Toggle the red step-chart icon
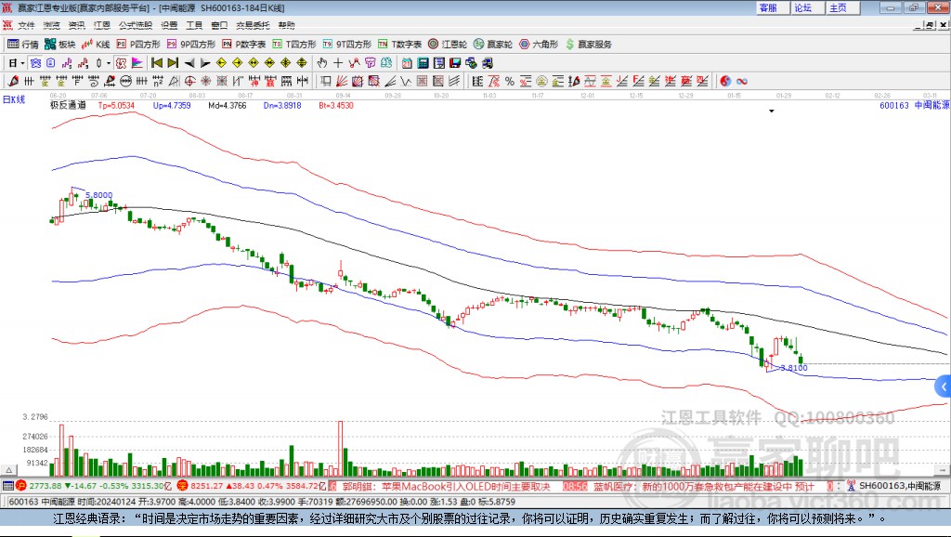 pos(83,63)
